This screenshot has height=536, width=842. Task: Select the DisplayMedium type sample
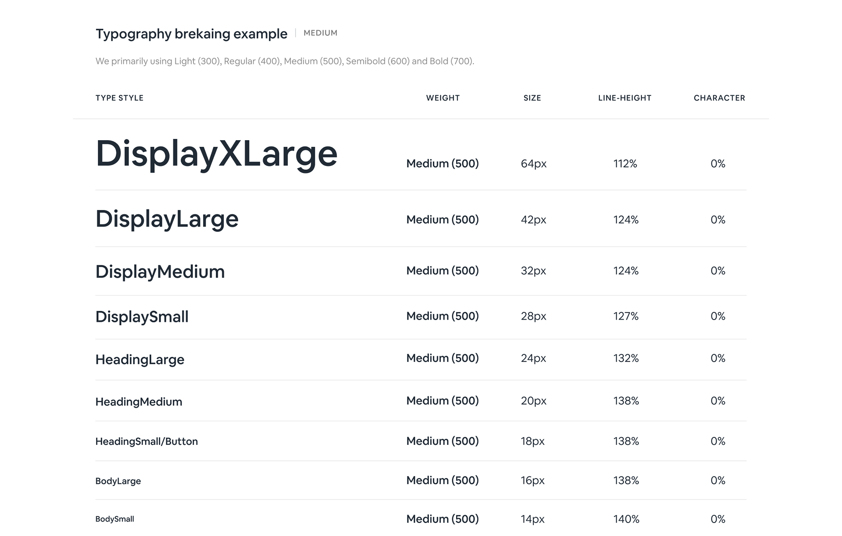160,272
